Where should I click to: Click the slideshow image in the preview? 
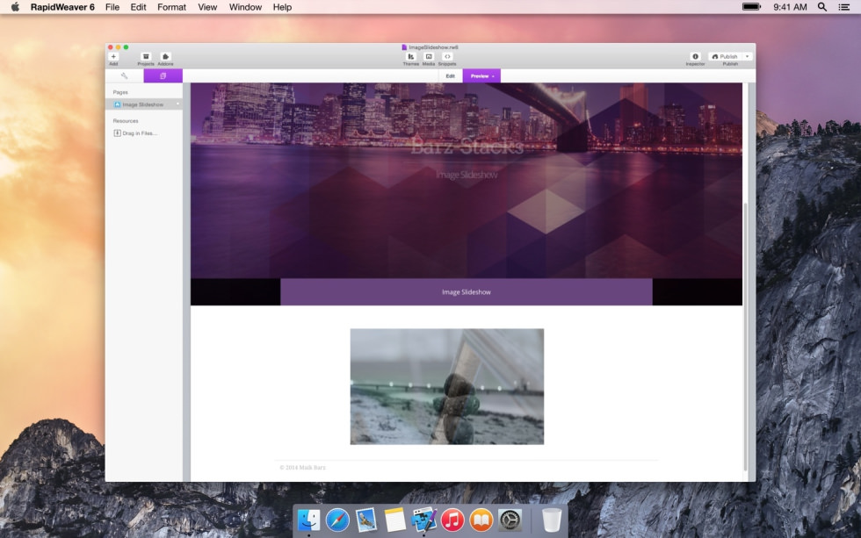[447, 387]
